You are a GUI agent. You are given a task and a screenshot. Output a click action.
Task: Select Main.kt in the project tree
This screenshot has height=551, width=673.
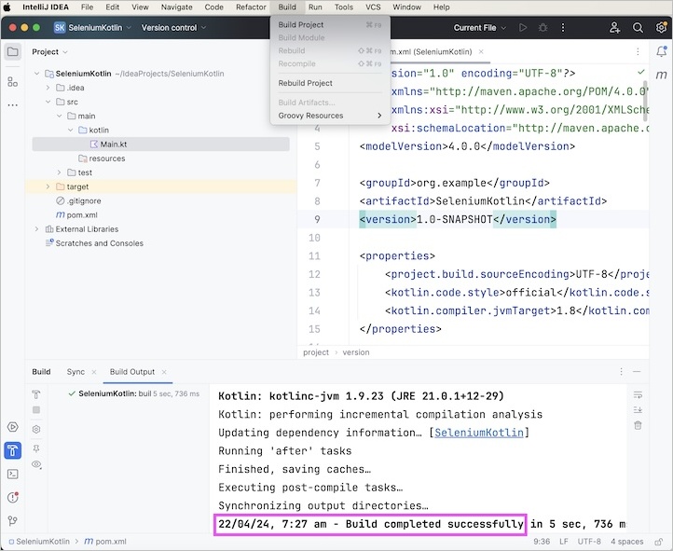(x=113, y=145)
